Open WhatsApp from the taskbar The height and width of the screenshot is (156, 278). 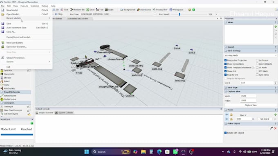[x=175, y=152]
